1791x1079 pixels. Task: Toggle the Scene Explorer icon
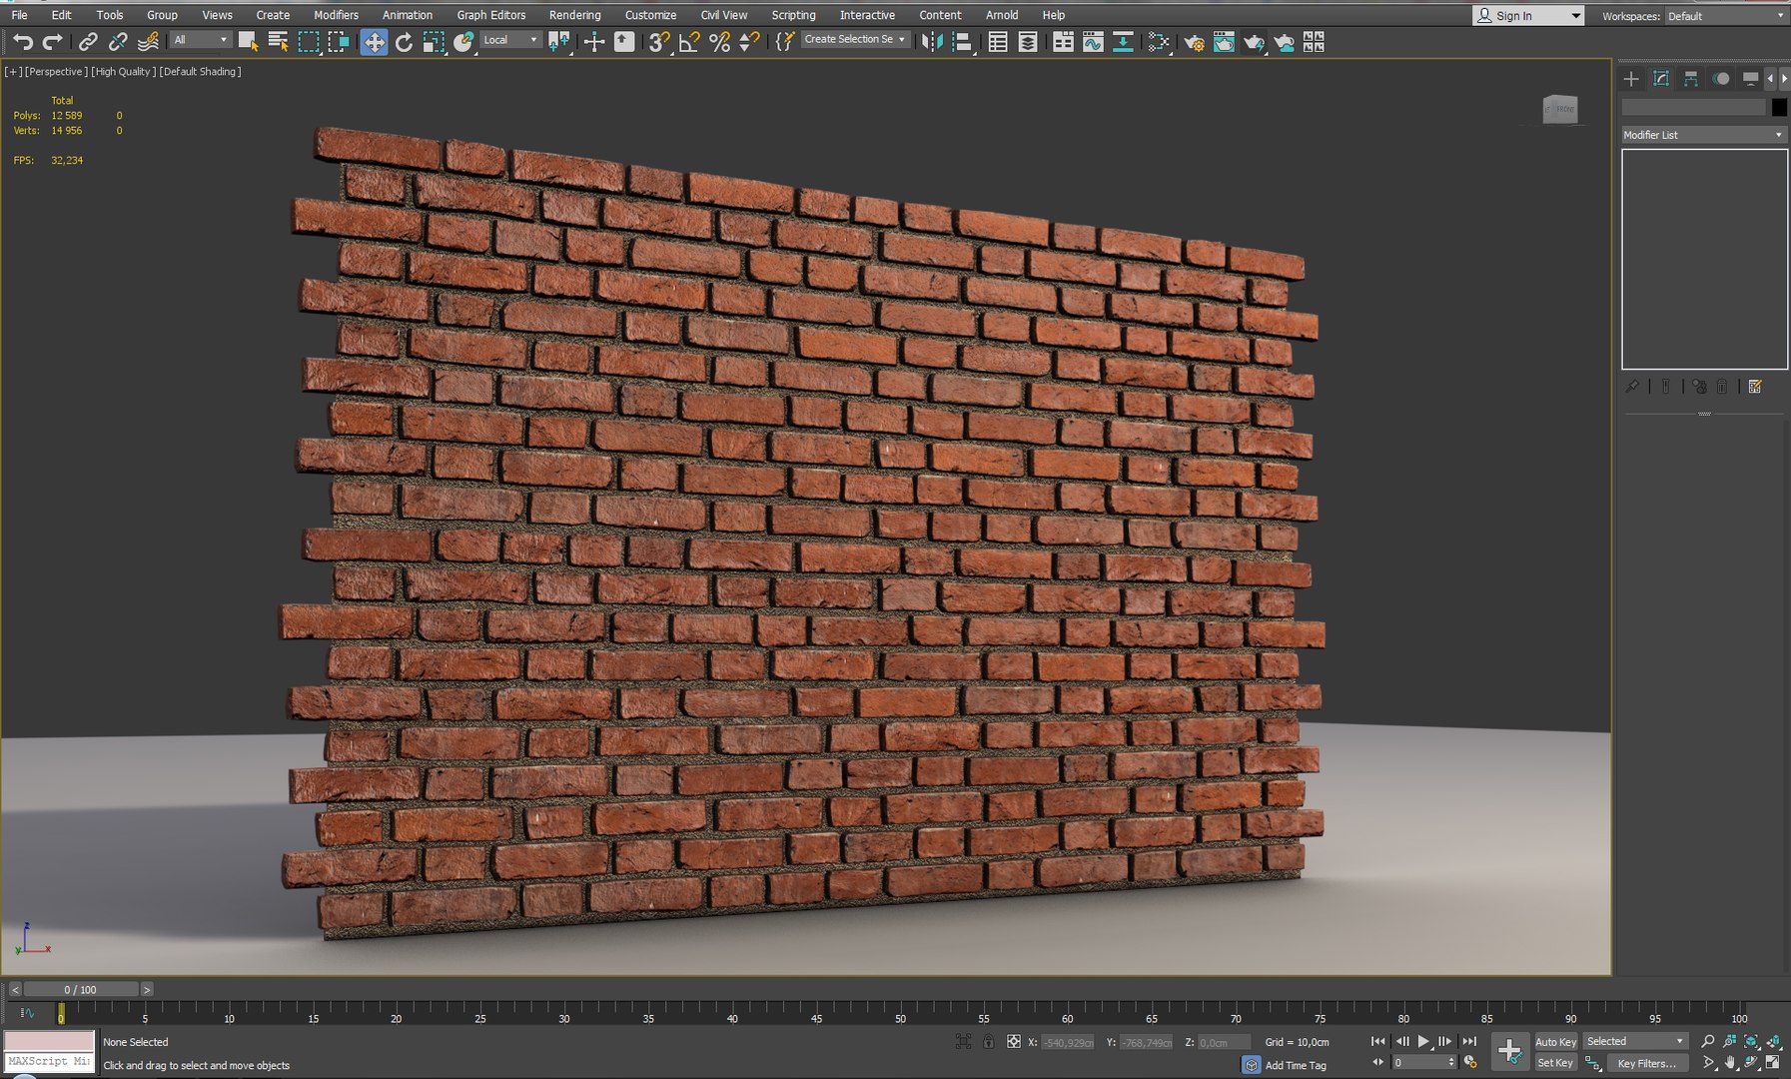(x=997, y=41)
